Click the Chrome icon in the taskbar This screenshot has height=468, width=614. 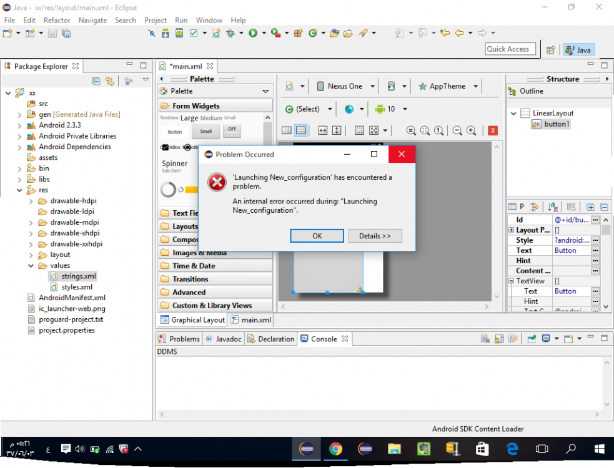click(335, 449)
